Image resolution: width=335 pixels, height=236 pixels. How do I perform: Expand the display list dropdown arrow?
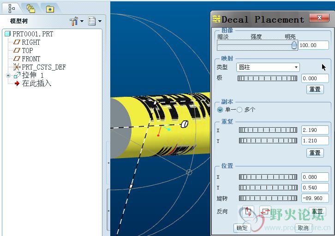[100, 21]
